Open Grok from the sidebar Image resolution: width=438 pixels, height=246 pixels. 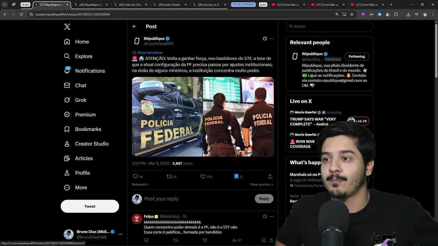tap(75, 100)
